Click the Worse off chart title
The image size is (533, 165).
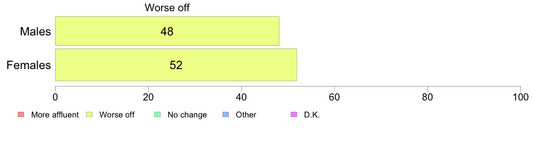point(167,8)
